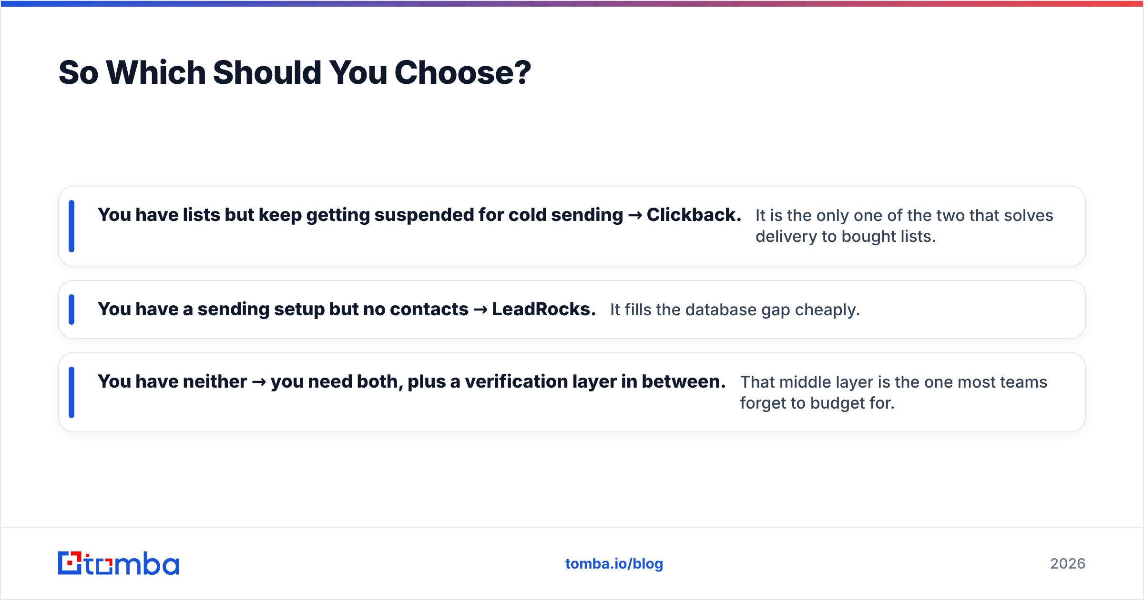Click the blue accent bar beside LeadRocks card
Viewport: 1144px width, 600px height.
pos(71,310)
